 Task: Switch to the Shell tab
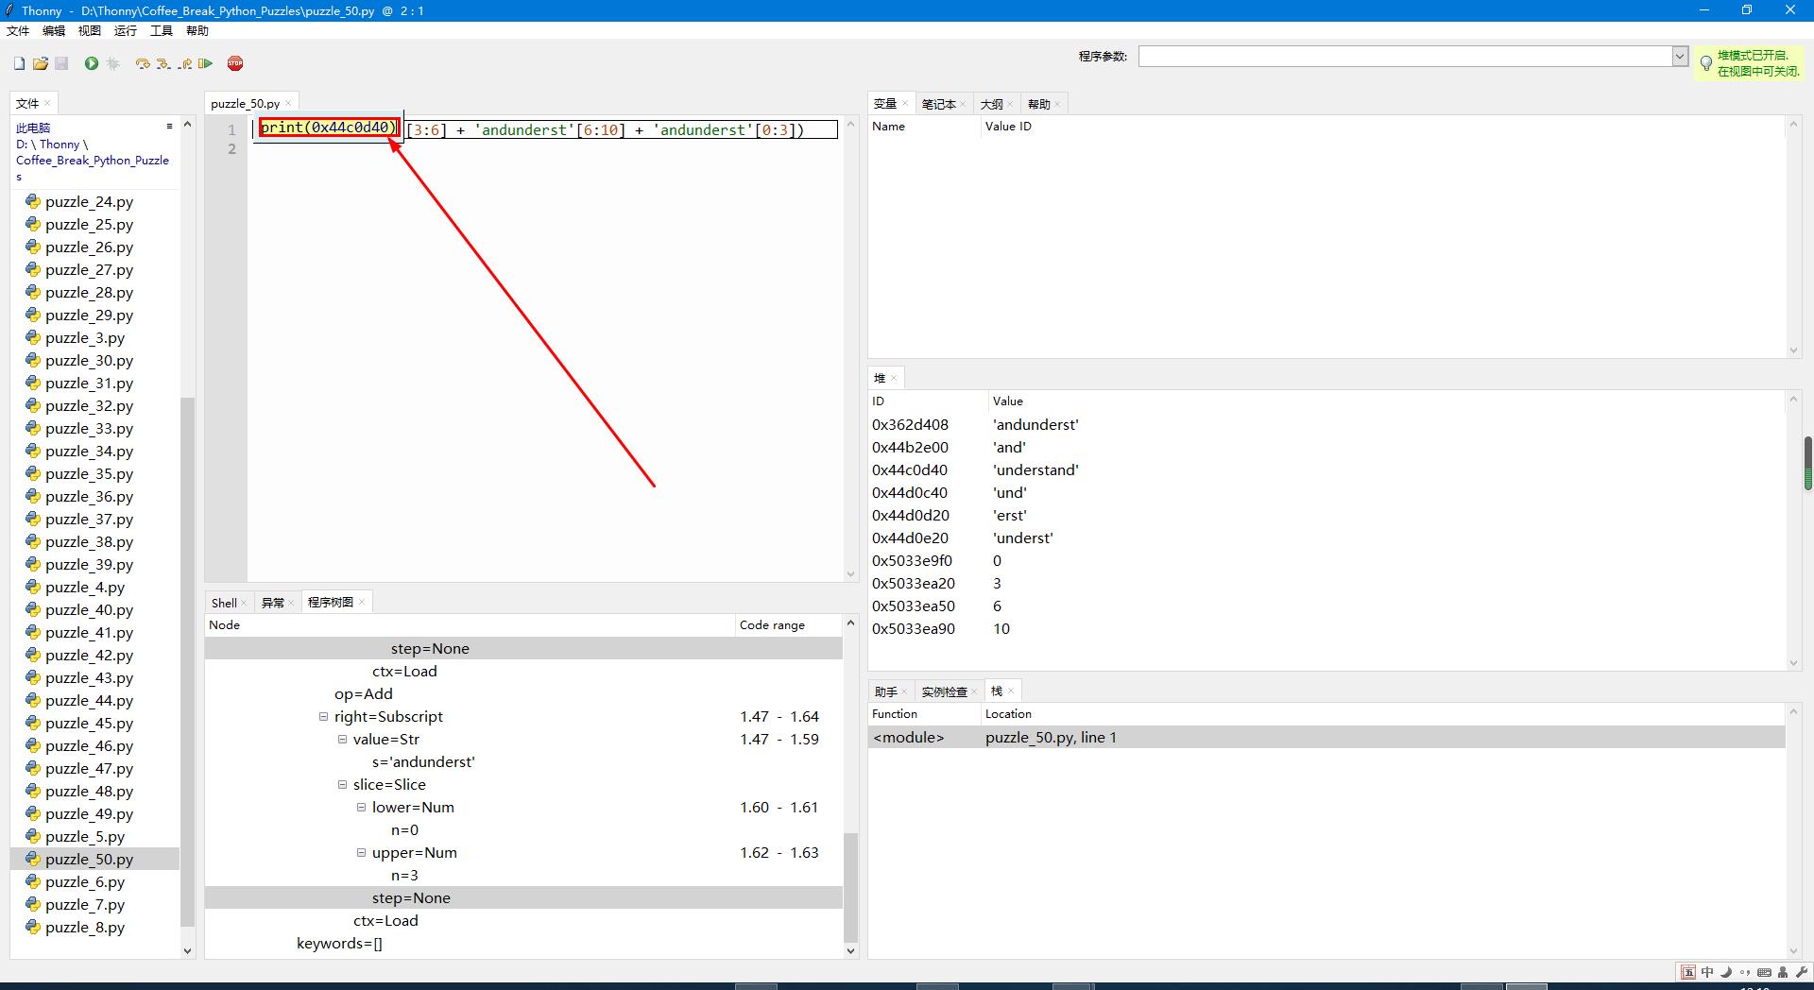point(224,603)
